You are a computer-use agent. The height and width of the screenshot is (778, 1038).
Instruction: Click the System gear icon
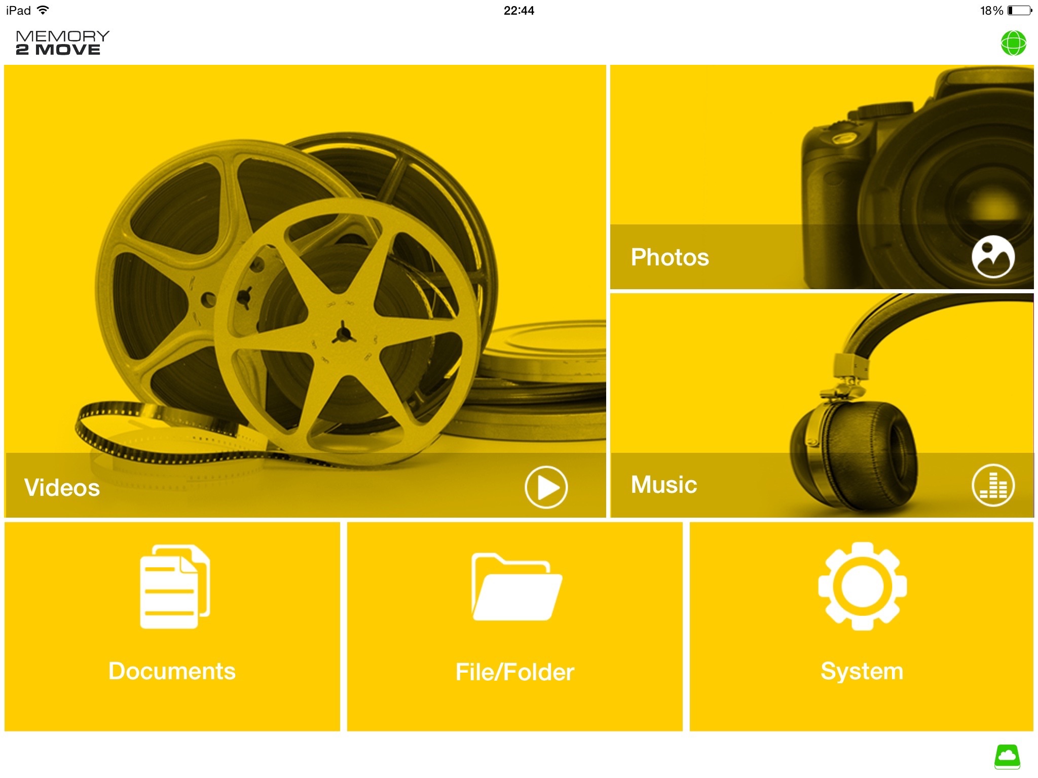862,586
